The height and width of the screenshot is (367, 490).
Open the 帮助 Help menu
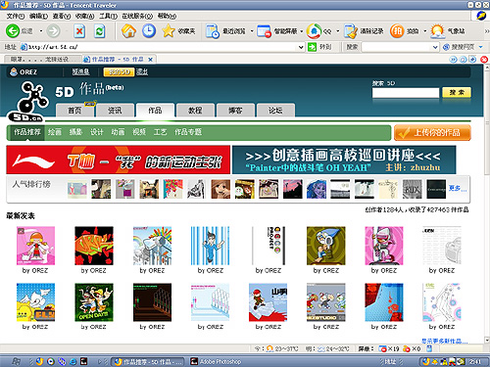coord(167,16)
